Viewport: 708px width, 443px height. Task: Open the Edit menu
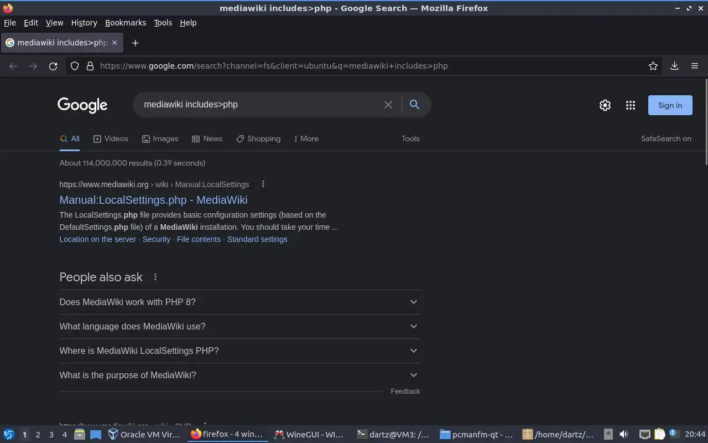click(31, 23)
